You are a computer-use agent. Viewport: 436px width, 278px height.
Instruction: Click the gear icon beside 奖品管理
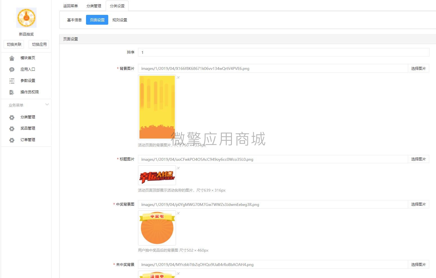pyautogui.click(x=12, y=128)
